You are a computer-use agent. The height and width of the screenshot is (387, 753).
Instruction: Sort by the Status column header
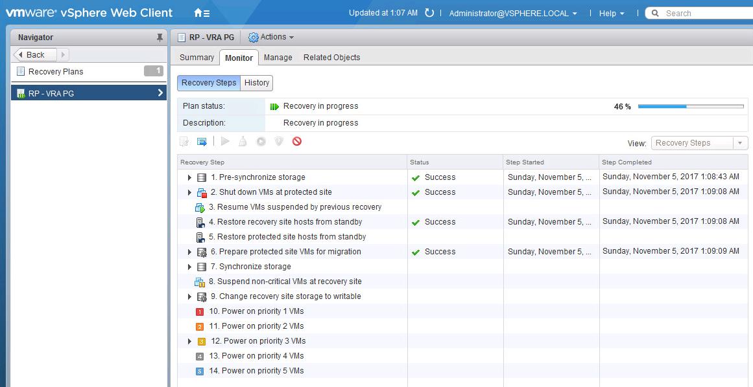tap(455, 162)
